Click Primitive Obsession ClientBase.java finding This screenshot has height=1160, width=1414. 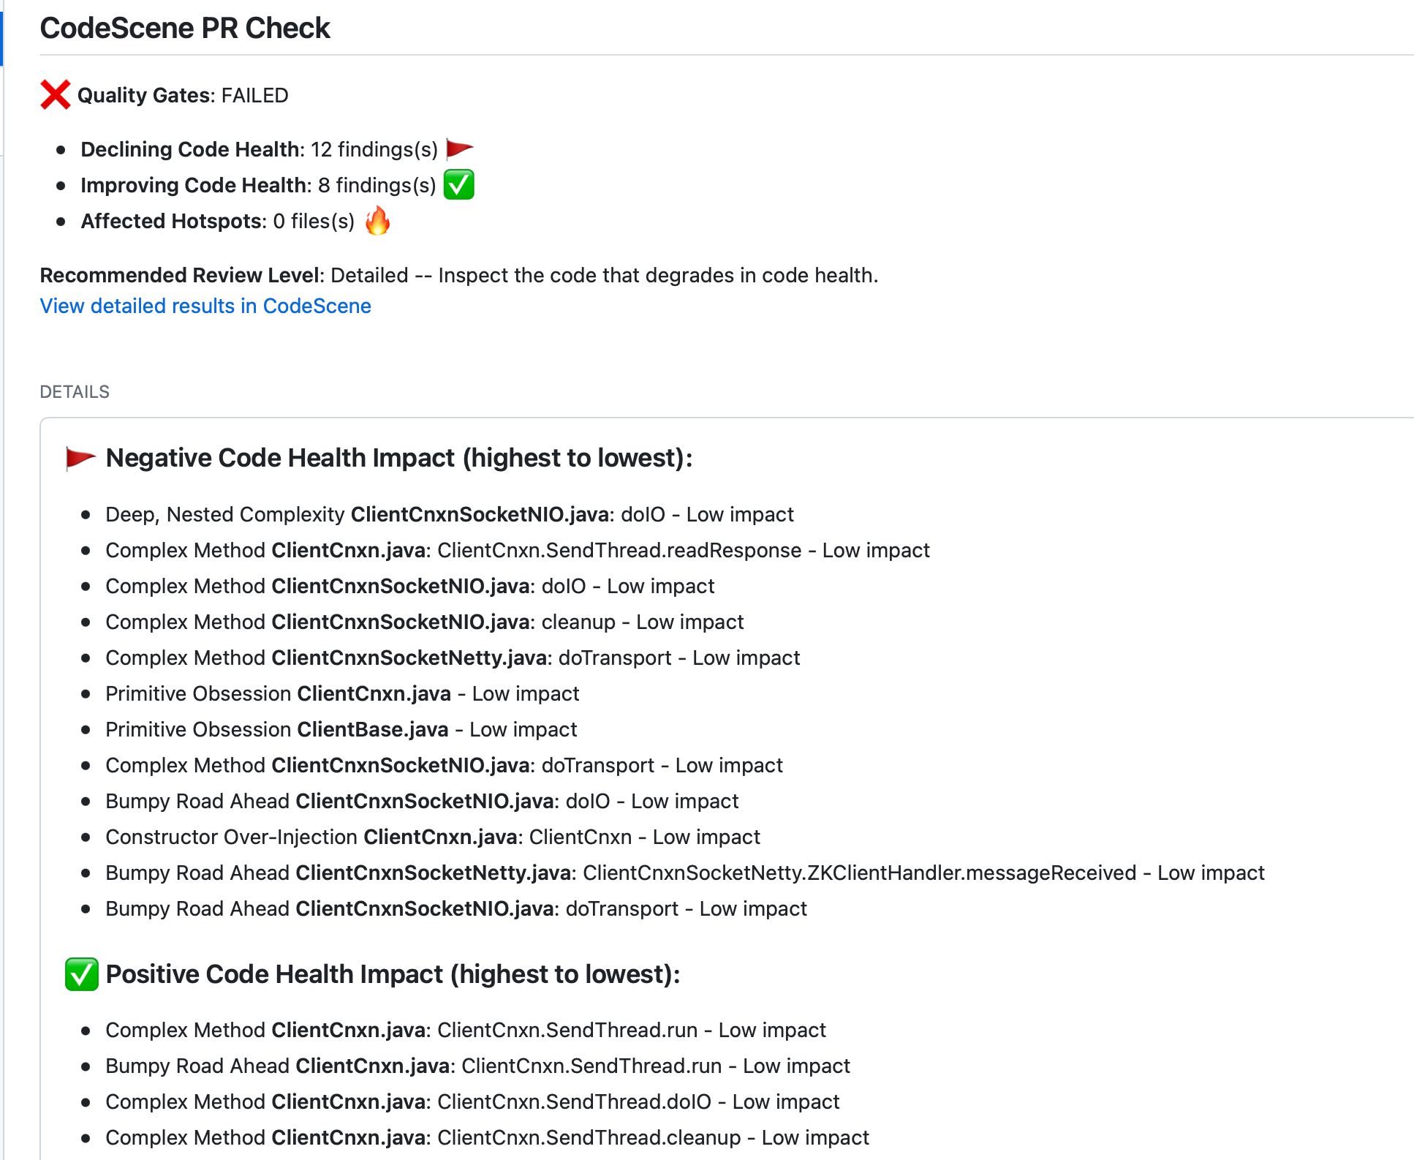pos(341,729)
